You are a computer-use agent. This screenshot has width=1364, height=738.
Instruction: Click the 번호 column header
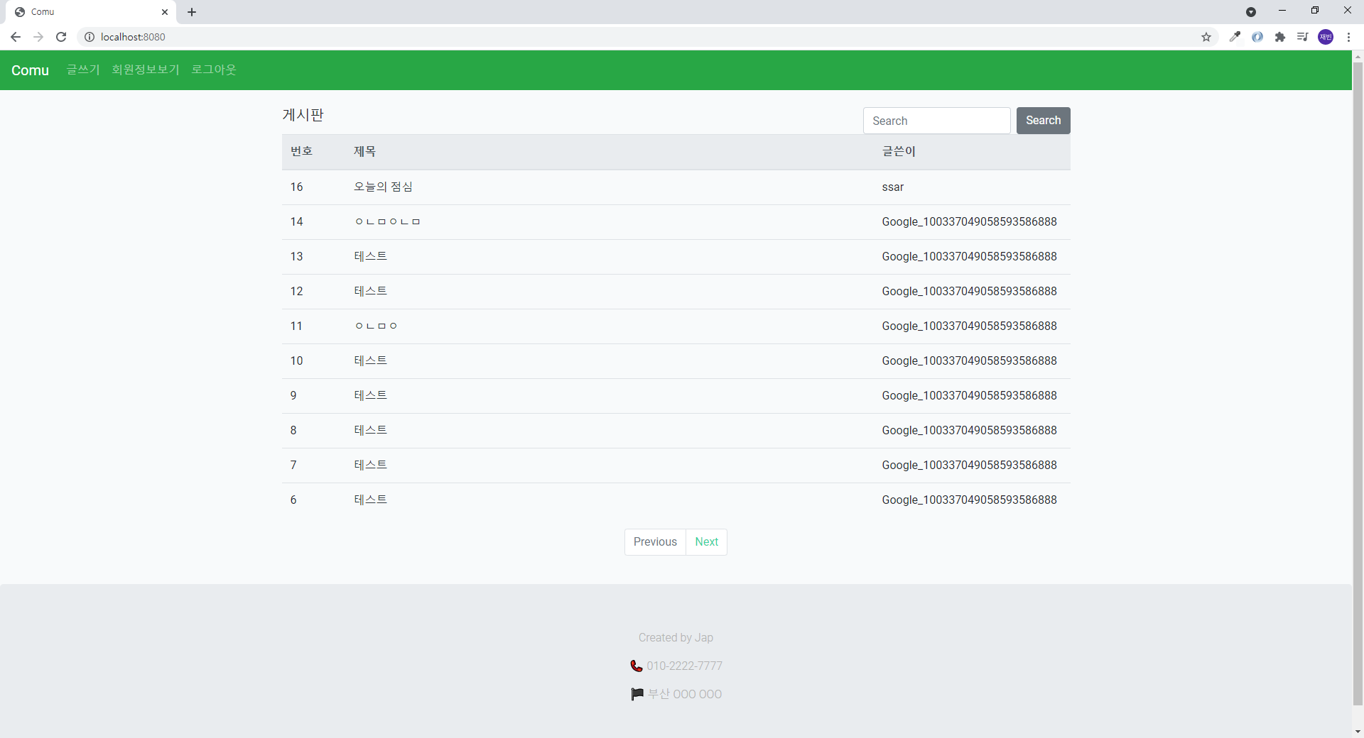tap(301, 151)
